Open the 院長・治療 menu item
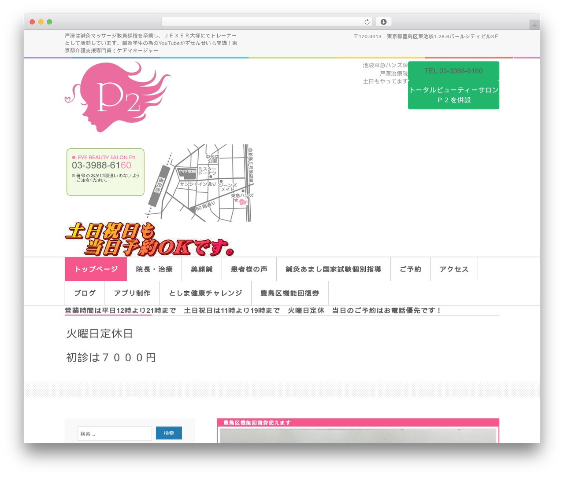This screenshot has height=477, width=564. (154, 269)
